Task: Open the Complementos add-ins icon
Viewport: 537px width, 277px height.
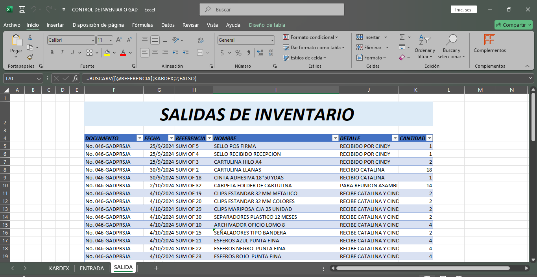Action: coord(490,44)
